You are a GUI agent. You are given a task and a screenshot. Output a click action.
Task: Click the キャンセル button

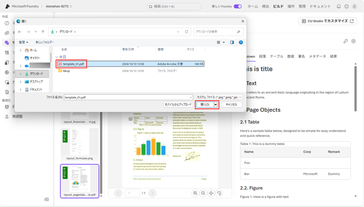tap(231, 105)
